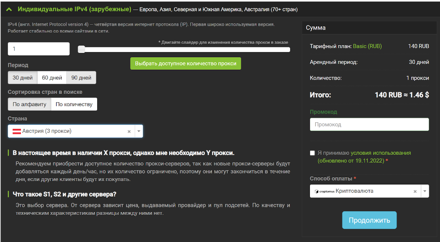Click Выбрать доступное количество прокси
The width and height of the screenshot is (440, 242).
185,63
